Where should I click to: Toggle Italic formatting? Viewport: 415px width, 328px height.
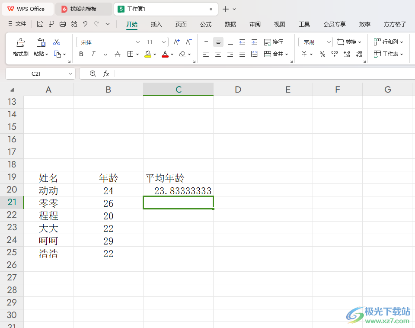point(93,54)
